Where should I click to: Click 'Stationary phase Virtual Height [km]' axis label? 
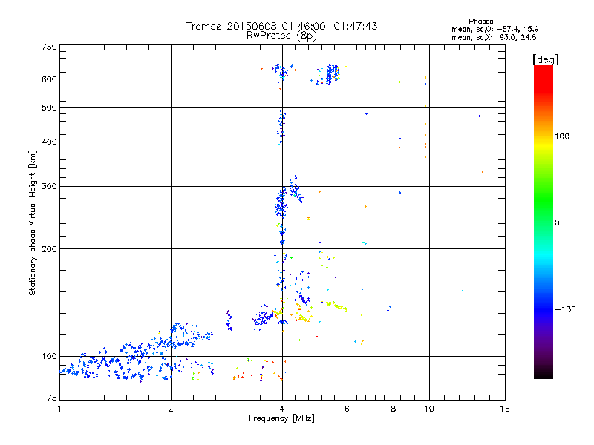point(33,222)
